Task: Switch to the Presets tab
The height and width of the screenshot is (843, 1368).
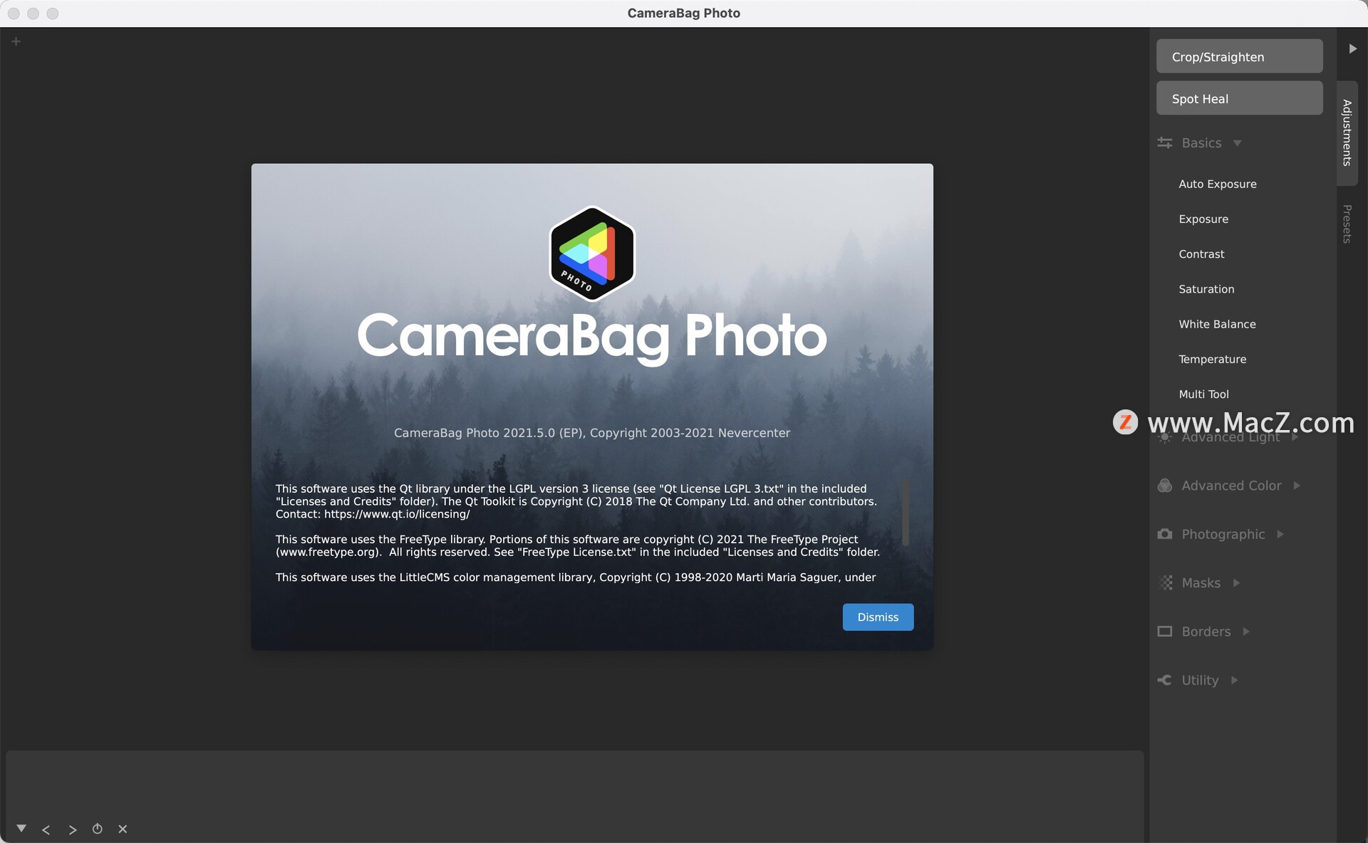Action: (x=1347, y=224)
